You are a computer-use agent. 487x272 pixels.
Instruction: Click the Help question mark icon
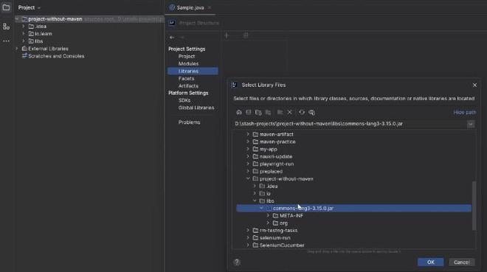(x=237, y=262)
